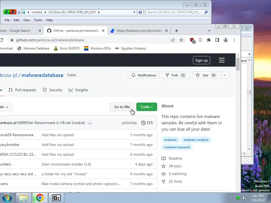
Task: Open the Readme link in About
Action: 171,159
